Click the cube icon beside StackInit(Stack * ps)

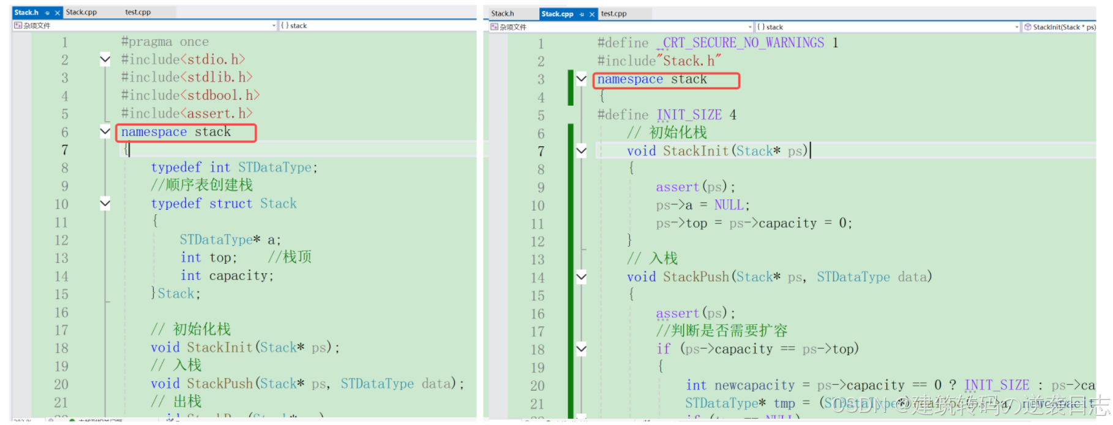coord(1028,27)
